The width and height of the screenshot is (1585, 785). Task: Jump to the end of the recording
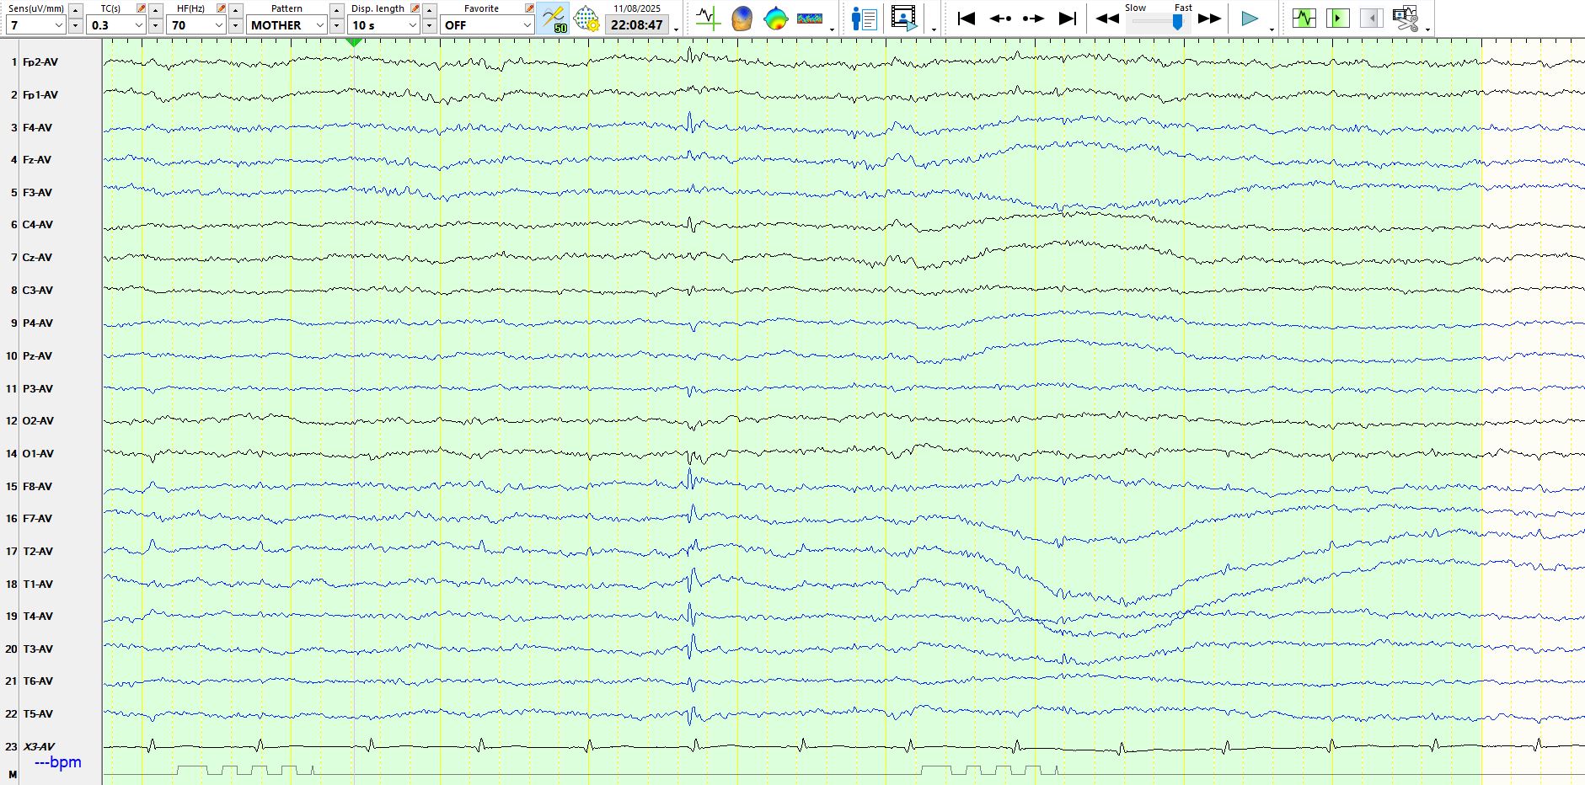(x=1067, y=19)
